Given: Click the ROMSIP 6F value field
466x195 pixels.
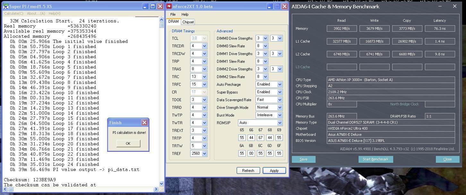Looking at the screenshot, I should pyautogui.click(x=279, y=153).
